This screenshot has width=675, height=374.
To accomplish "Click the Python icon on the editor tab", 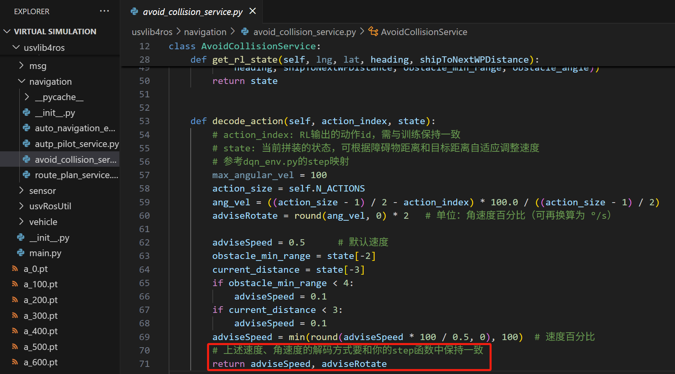I will (x=134, y=11).
